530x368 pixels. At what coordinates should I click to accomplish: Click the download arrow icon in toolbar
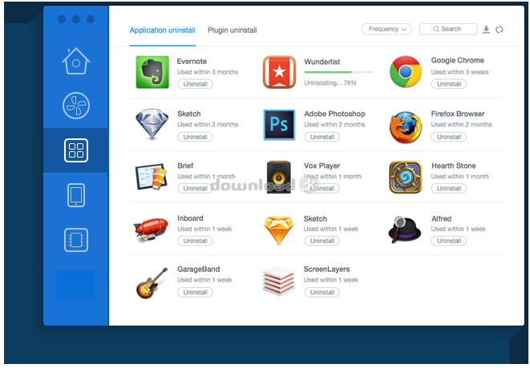(486, 30)
